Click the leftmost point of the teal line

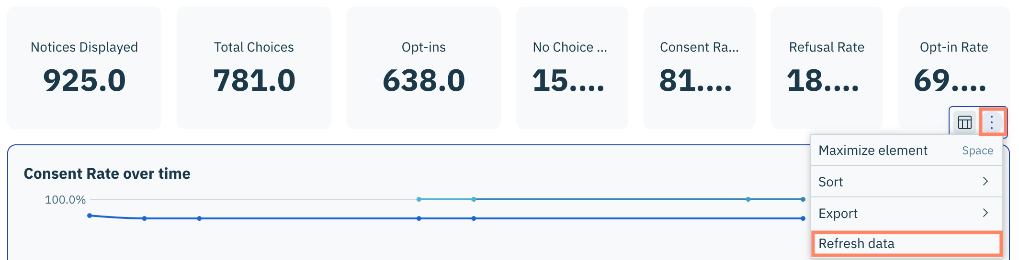pos(419,199)
